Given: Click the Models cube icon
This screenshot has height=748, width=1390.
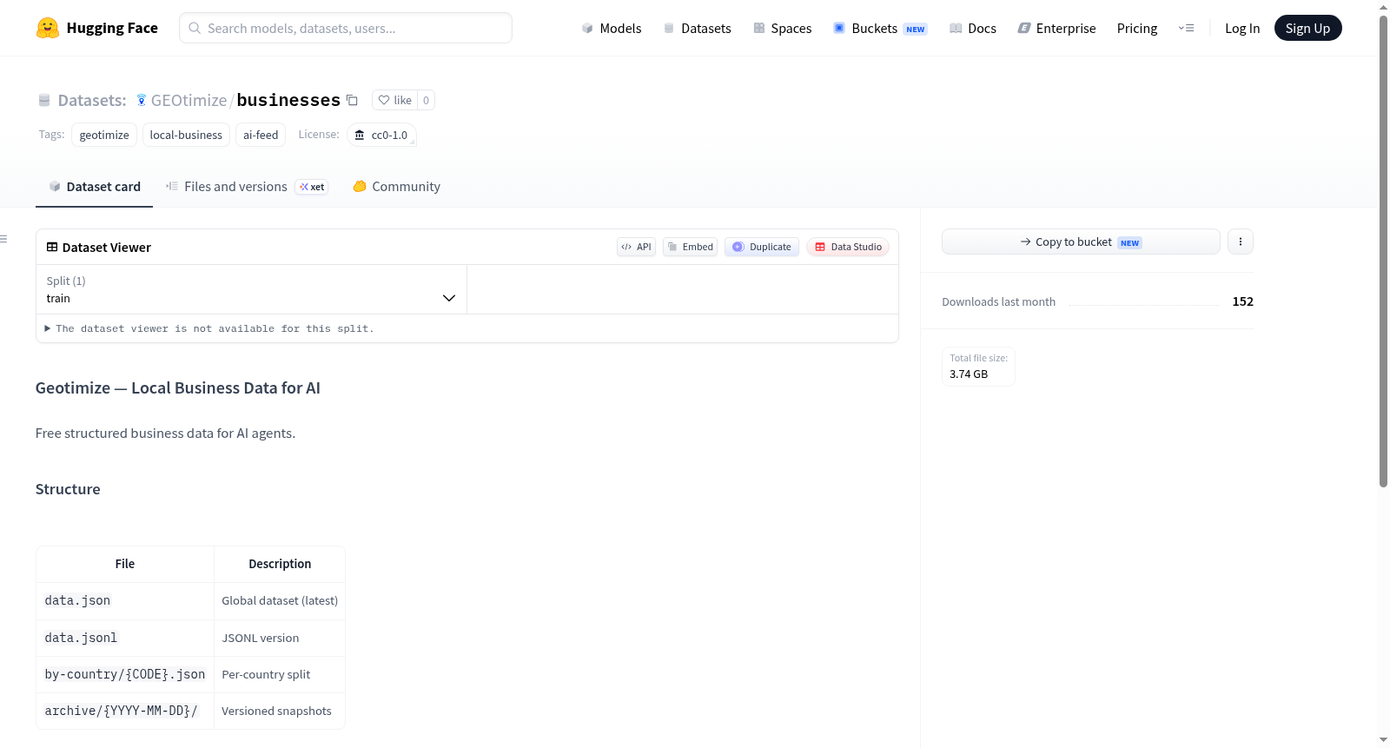Looking at the screenshot, I should 587,28.
